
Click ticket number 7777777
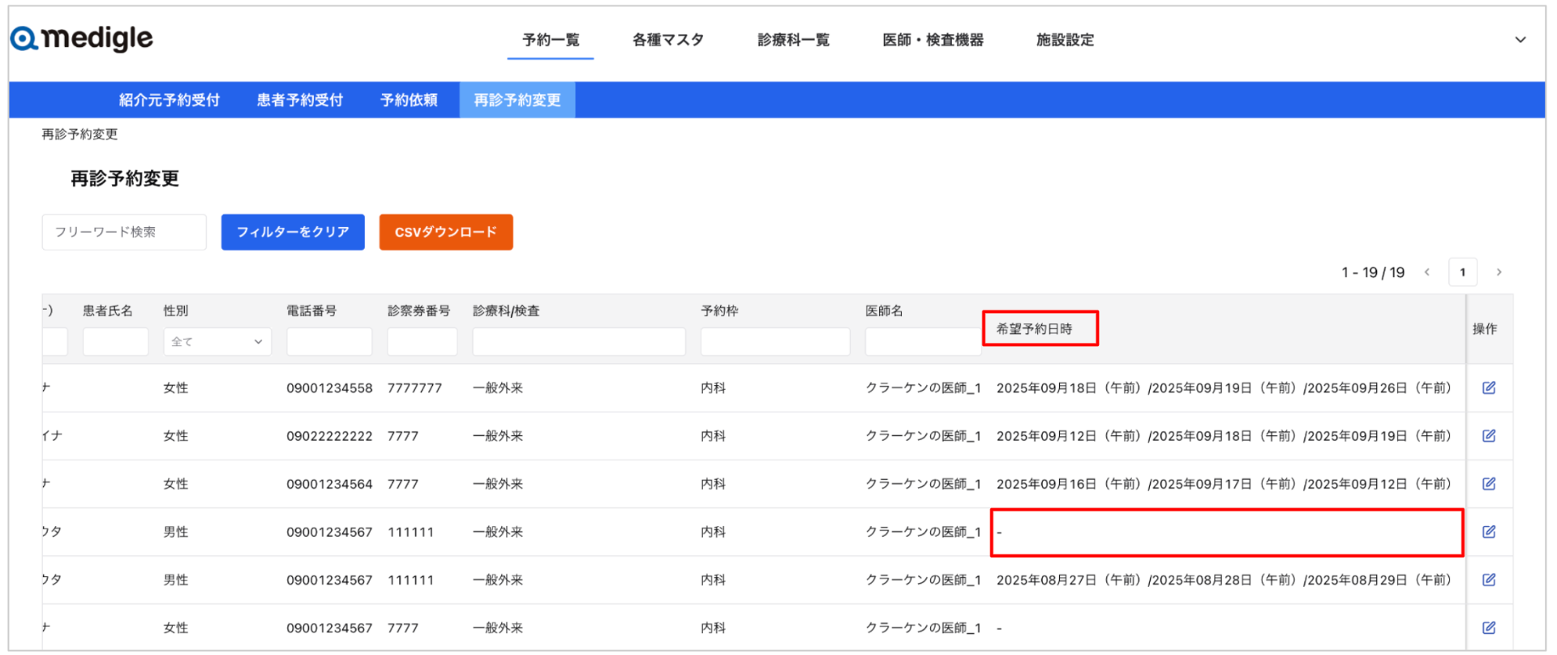coord(414,387)
